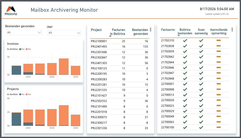Click opmerking dash icon for 22700023
Screen dimensions: 241x138
(219, 106)
